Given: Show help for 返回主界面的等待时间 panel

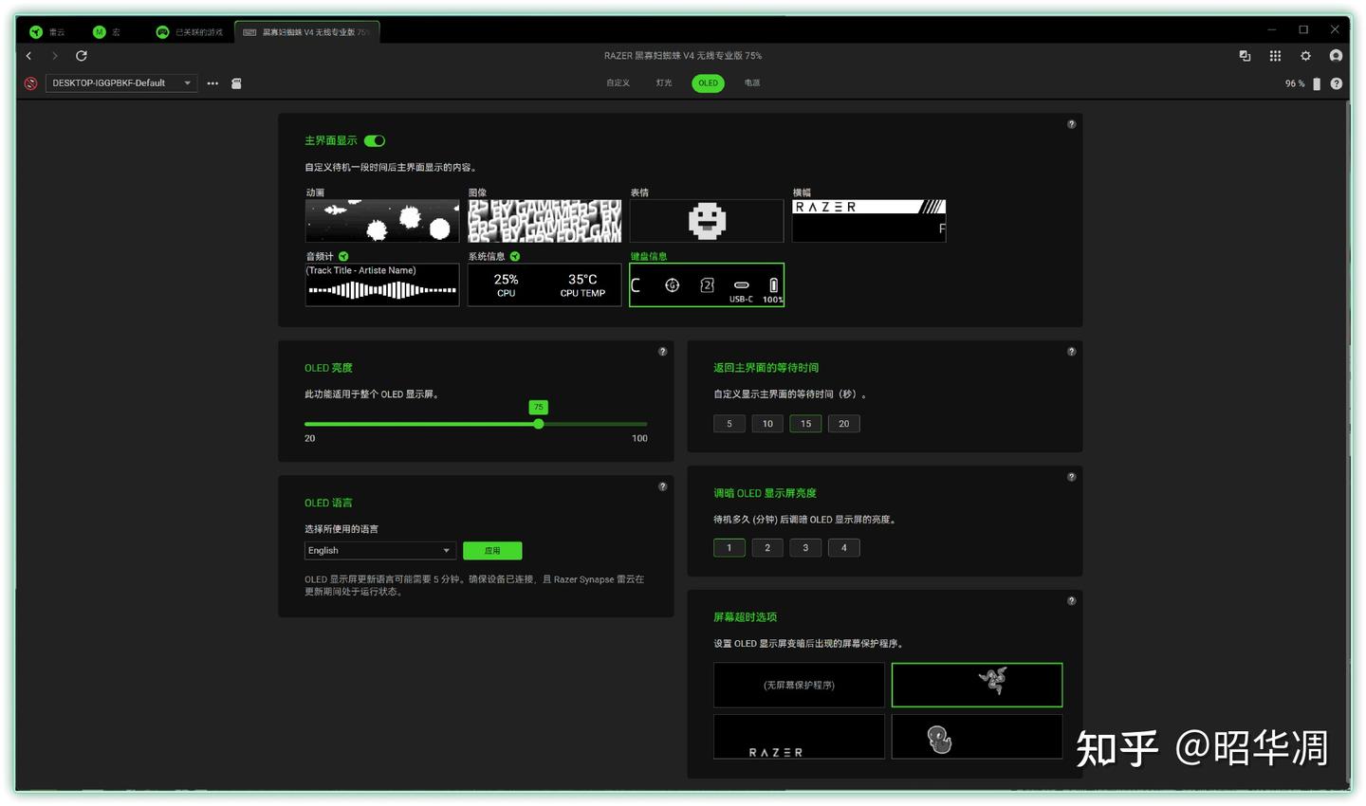Looking at the screenshot, I should click(1072, 352).
